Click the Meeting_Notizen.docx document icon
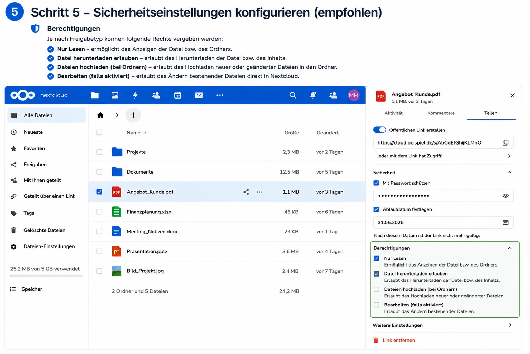 pos(117,231)
